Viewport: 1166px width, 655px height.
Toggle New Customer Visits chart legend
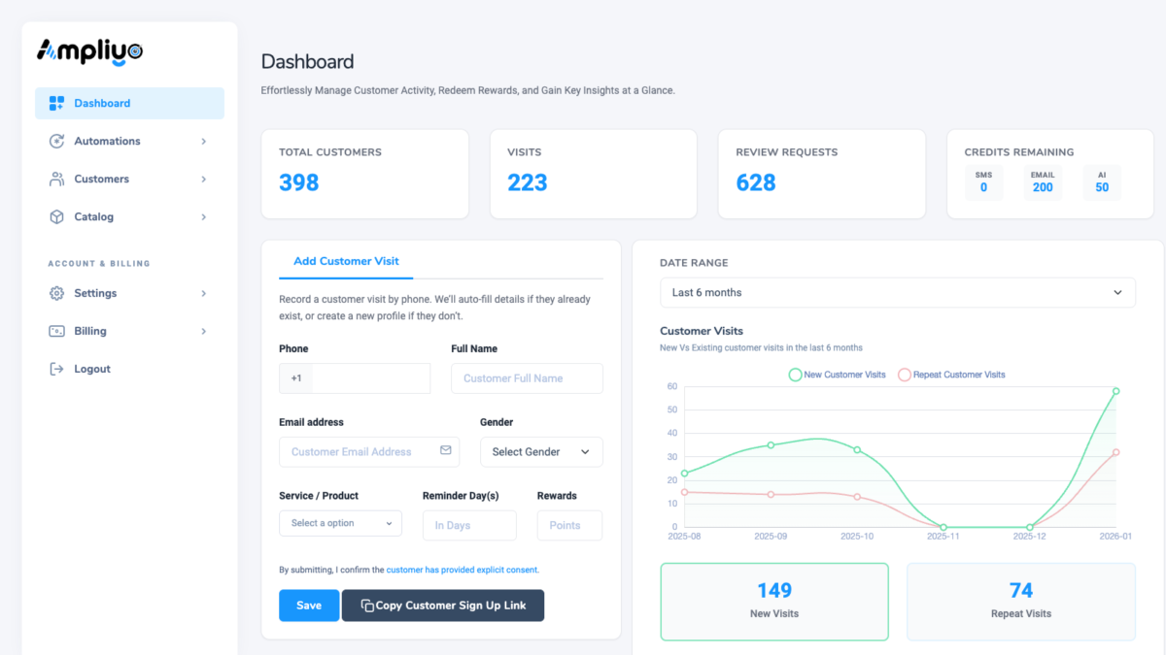tap(837, 375)
